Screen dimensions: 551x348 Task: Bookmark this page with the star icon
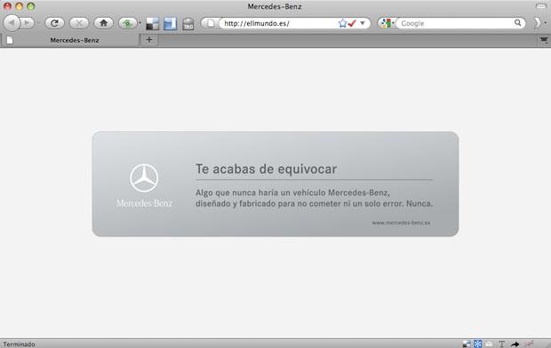click(342, 23)
